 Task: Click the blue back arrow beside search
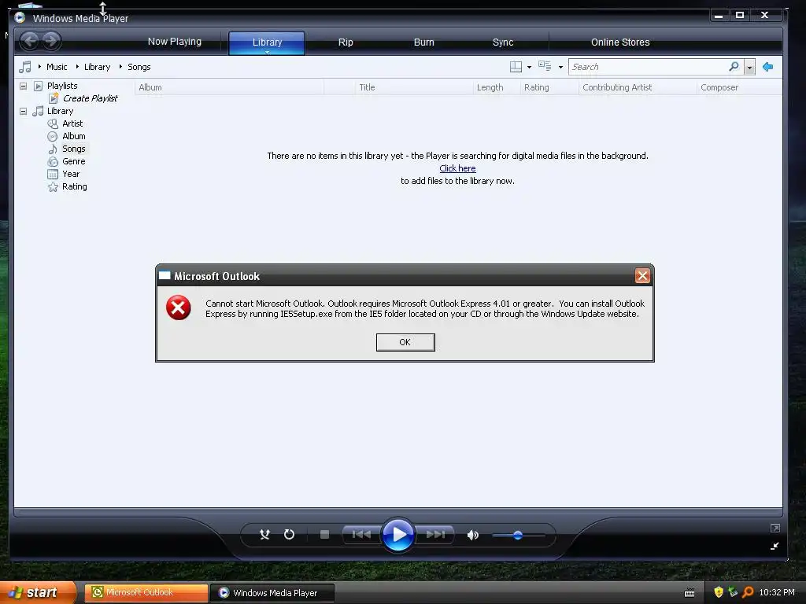768,67
